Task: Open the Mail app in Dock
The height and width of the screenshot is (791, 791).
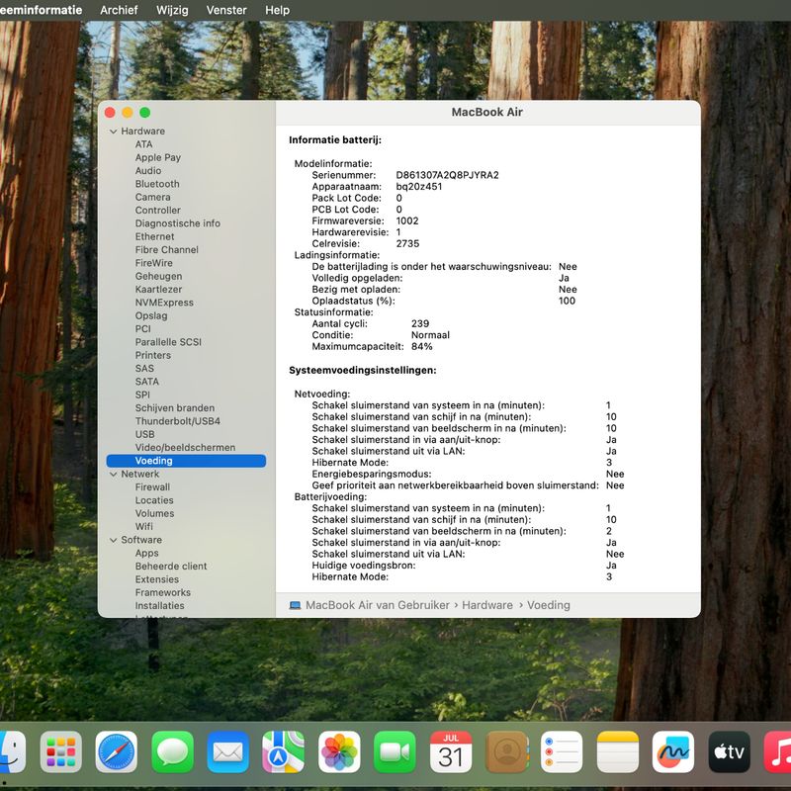Action: tap(228, 751)
